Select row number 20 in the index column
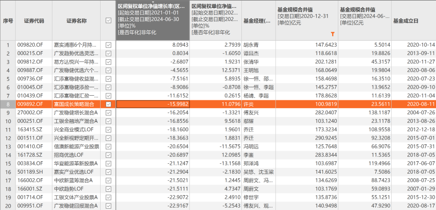Viewport: 436px width, 210px height. coord(8,206)
